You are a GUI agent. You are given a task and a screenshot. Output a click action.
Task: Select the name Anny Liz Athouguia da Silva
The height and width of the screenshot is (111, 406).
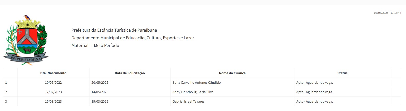tap(193, 92)
